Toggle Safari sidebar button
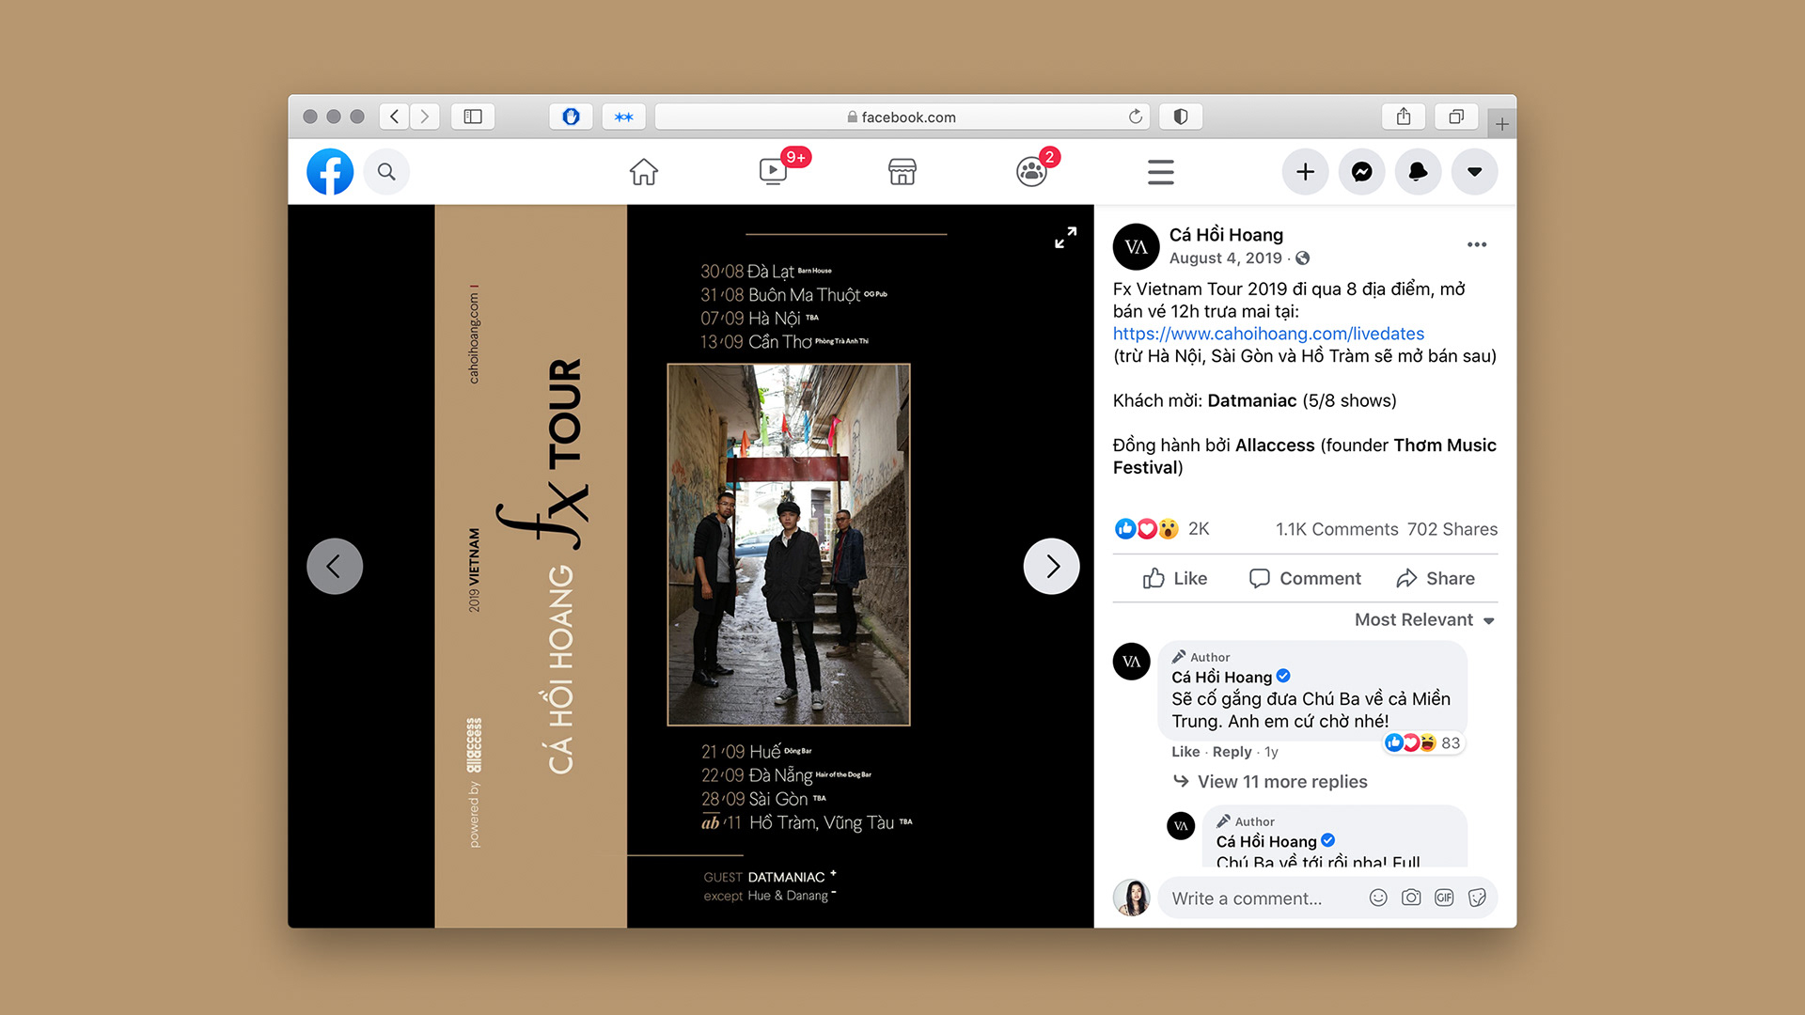Screen dimensions: 1805x1015 (x=473, y=117)
